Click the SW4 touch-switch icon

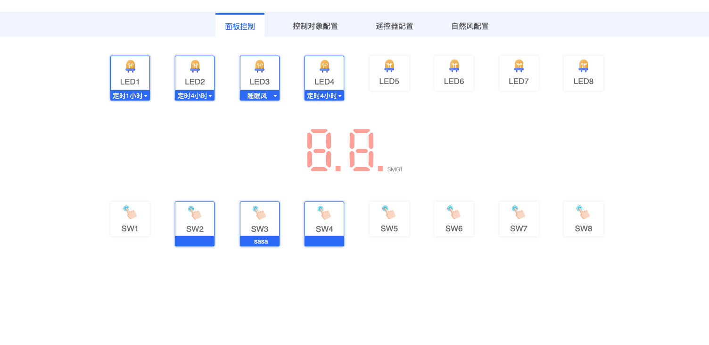[324, 213]
